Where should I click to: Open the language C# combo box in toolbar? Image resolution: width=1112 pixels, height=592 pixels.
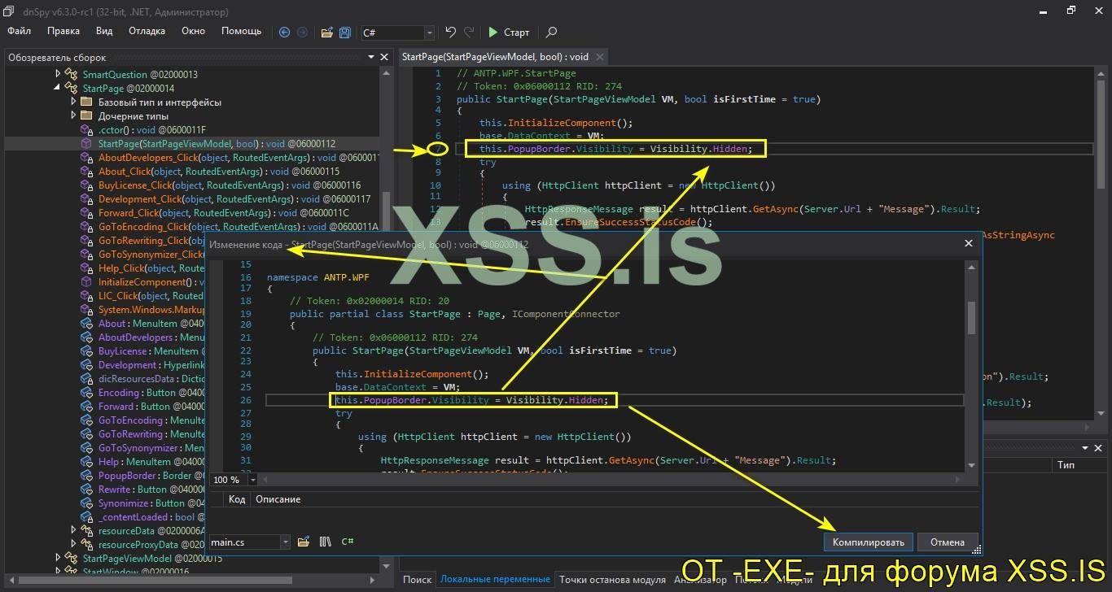point(397,33)
